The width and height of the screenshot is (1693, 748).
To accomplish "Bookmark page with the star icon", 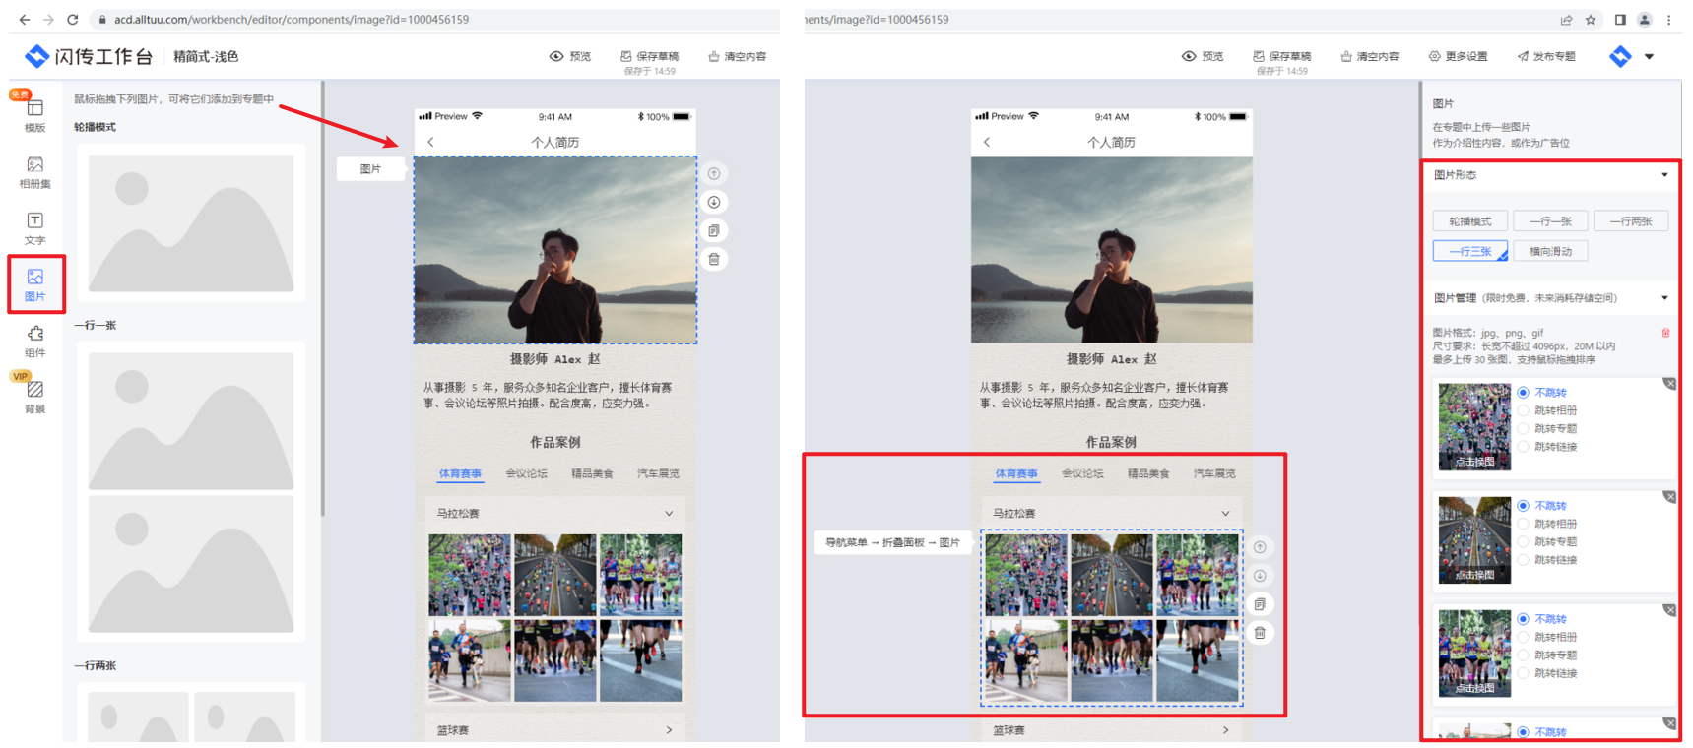I will point(1591,20).
